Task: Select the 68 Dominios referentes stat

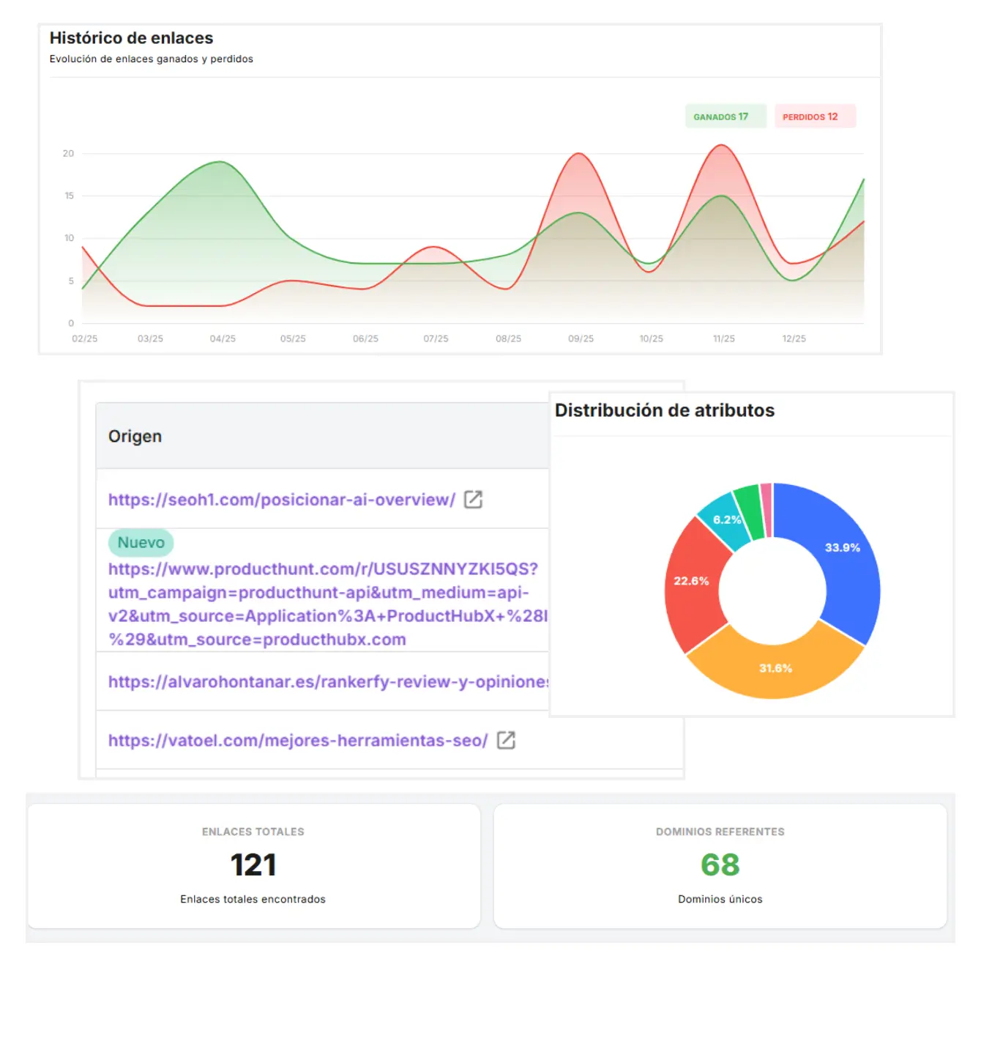Action: click(720, 865)
